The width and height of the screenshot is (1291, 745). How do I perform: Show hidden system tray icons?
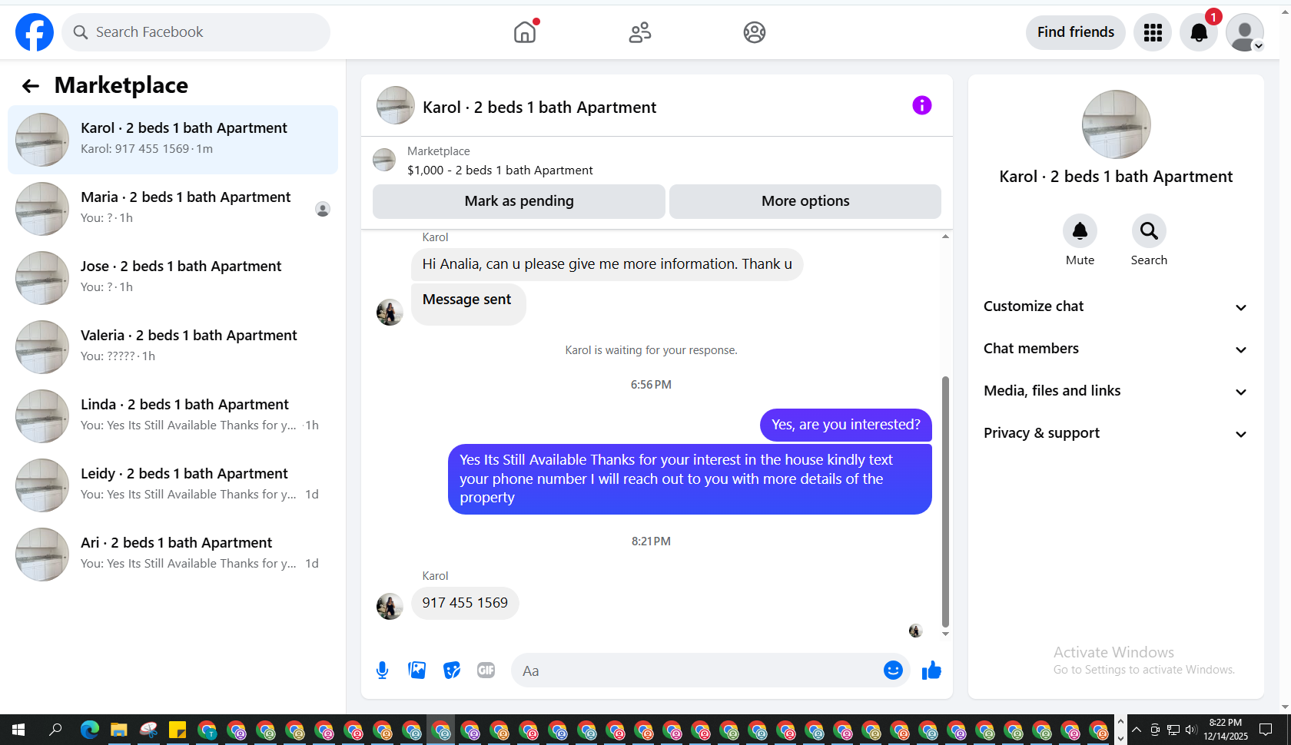1137,730
